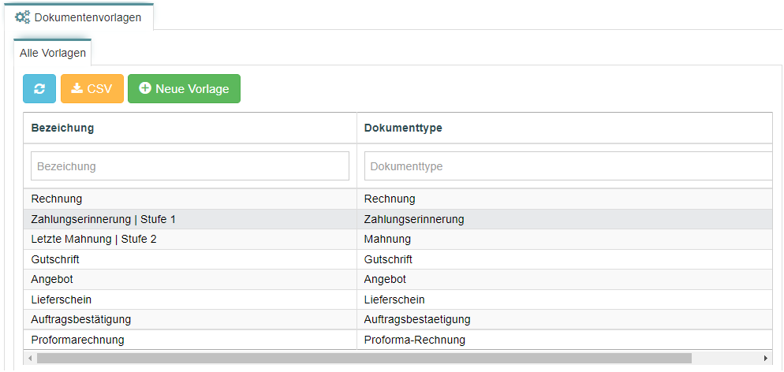Click the horizontal scrollbar right arrow

[x=766, y=358]
